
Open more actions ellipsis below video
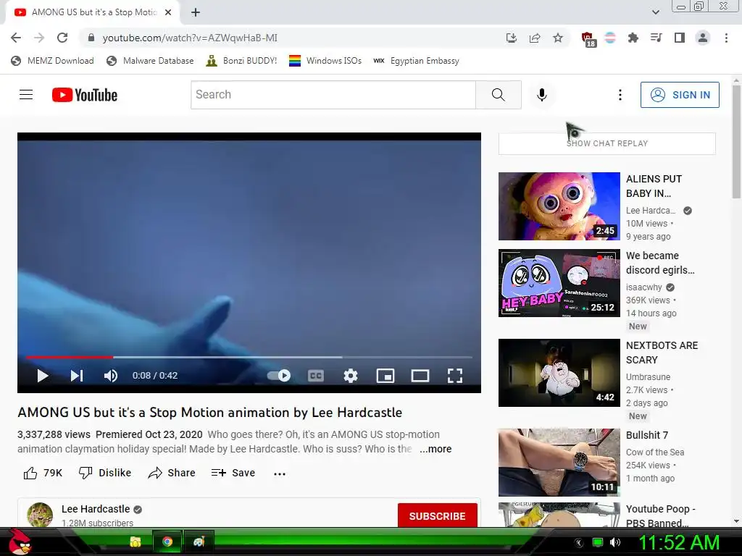tap(280, 473)
